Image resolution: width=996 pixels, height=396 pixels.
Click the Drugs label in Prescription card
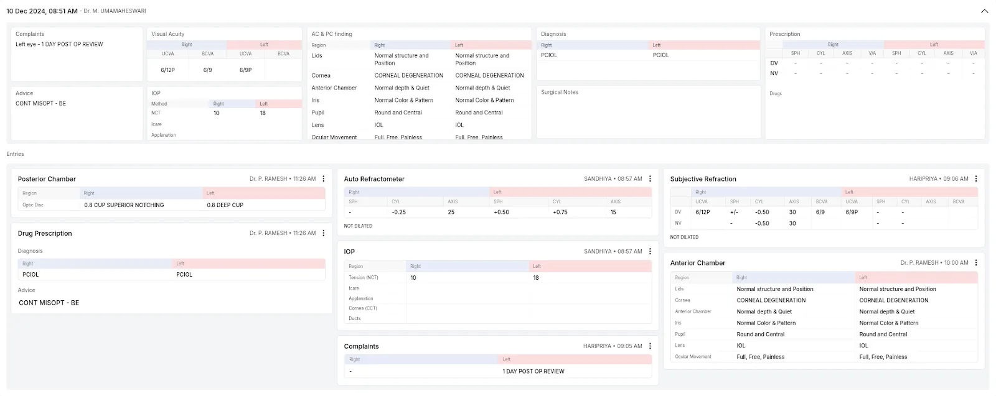click(776, 94)
